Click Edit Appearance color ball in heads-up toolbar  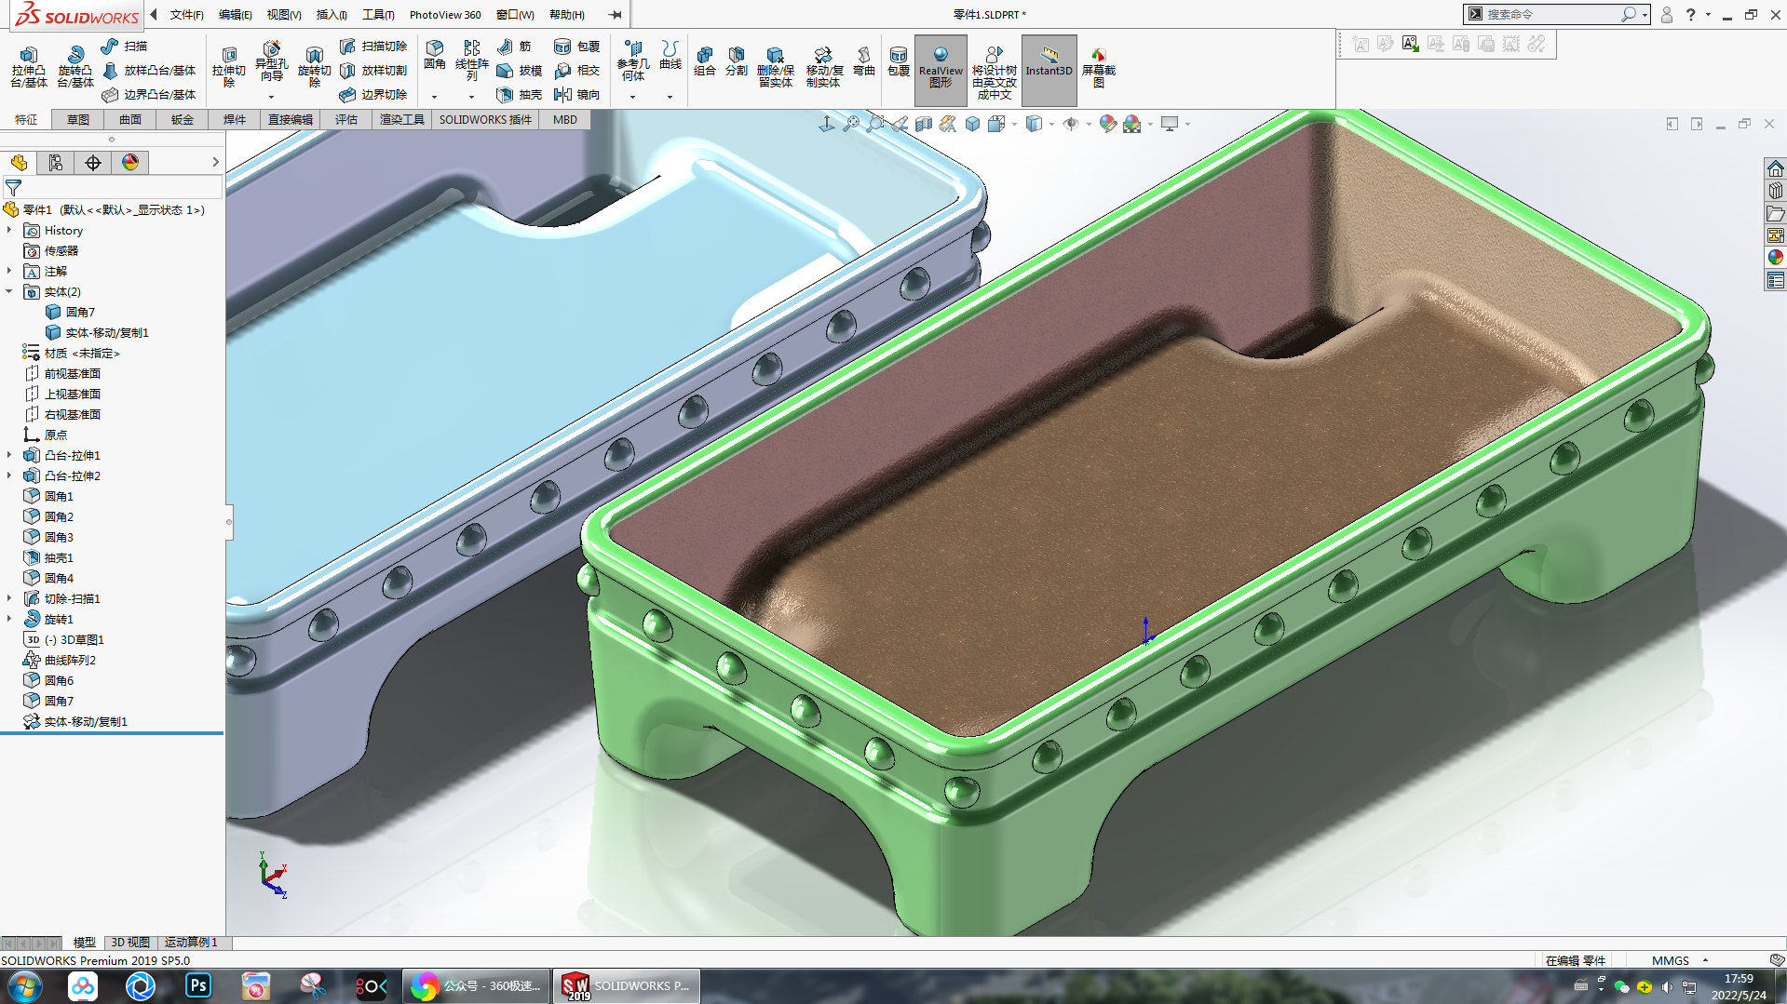click(x=1107, y=124)
